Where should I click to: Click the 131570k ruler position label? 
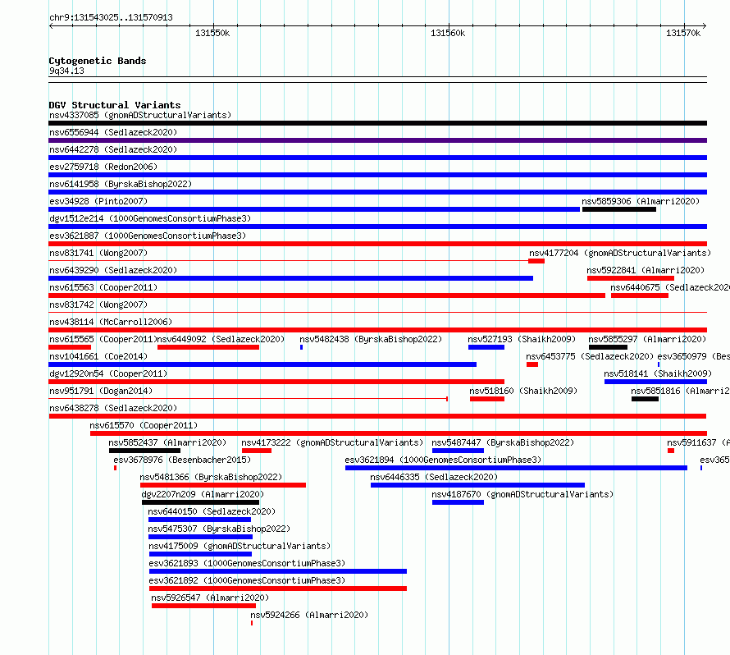pos(683,33)
